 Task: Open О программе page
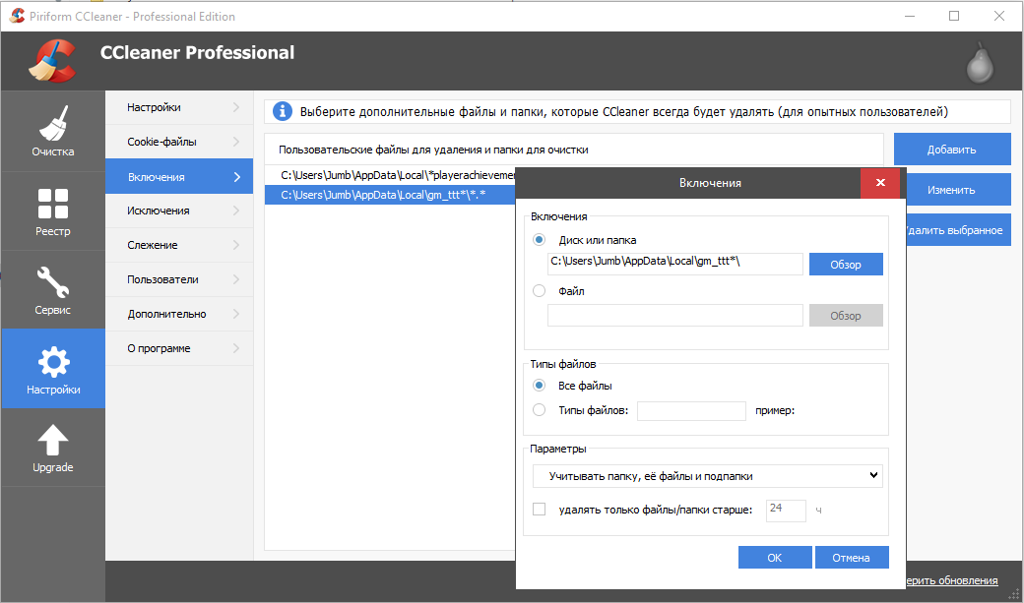179,348
